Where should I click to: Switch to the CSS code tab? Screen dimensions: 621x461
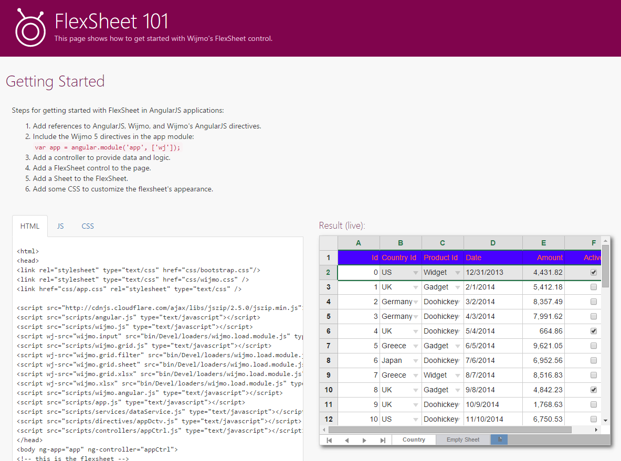pos(88,226)
